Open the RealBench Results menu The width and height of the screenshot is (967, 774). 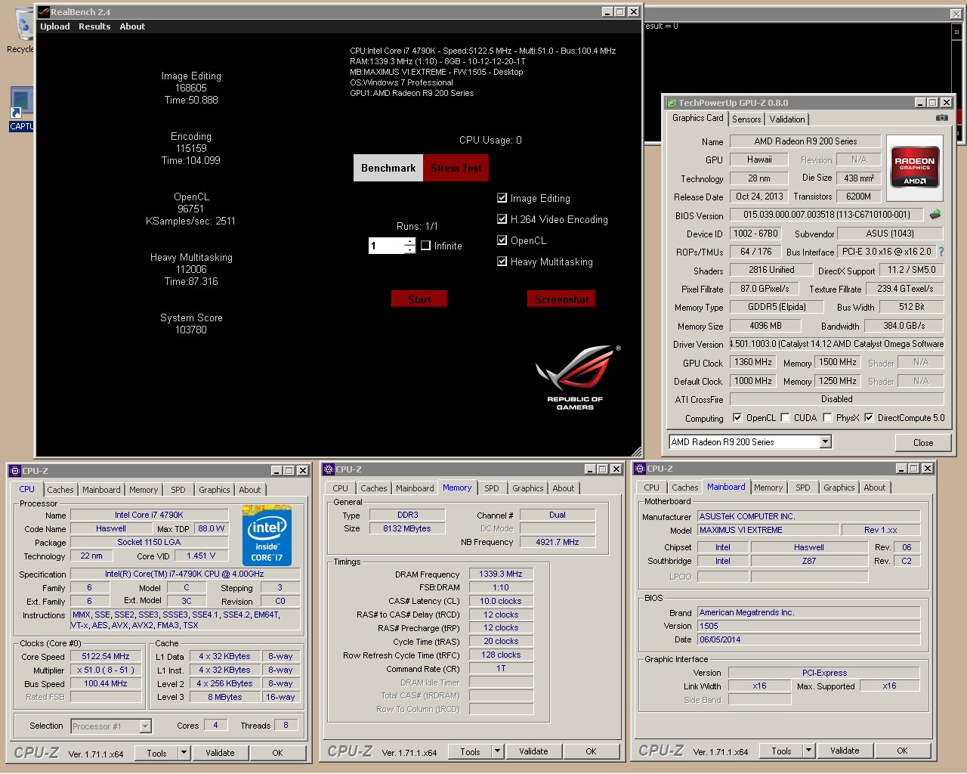pos(94,26)
